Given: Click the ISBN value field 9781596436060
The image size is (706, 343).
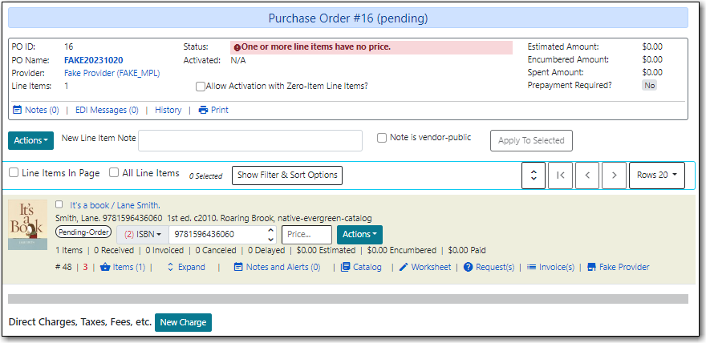Looking at the screenshot, I should tap(217, 235).
